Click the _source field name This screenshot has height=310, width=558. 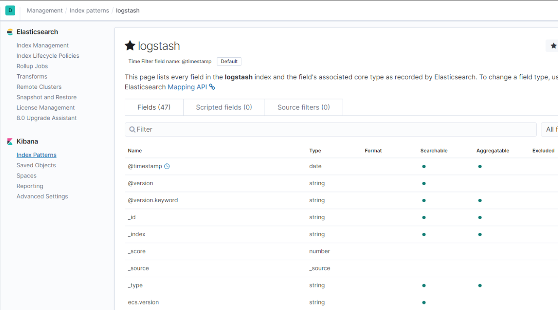click(138, 268)
